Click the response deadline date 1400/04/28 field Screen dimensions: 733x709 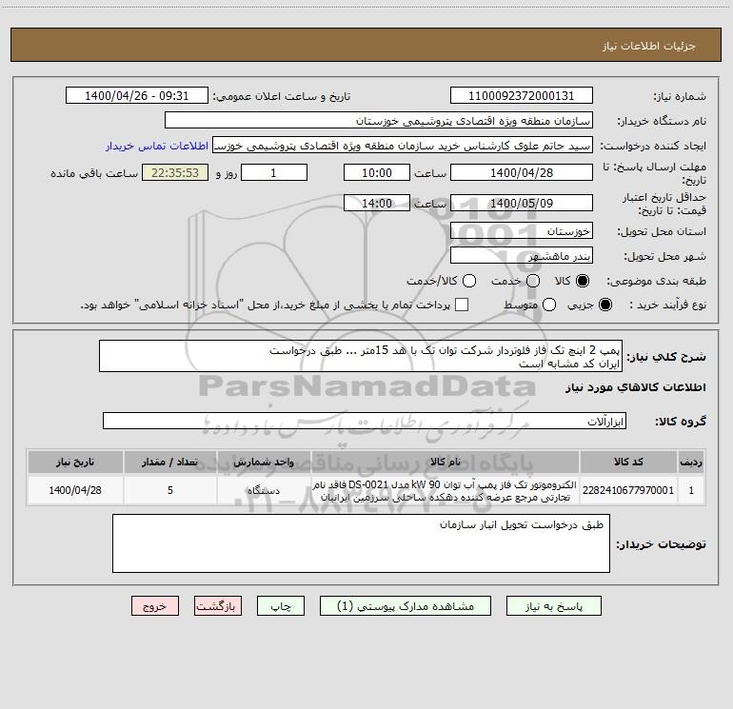click(522, 172)
